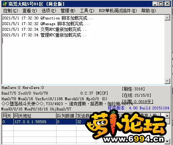This screenshot has height=145, width=173.
Task: Click the 交易NPC重新加载完成 log line
Action: (x=44, y=29)
